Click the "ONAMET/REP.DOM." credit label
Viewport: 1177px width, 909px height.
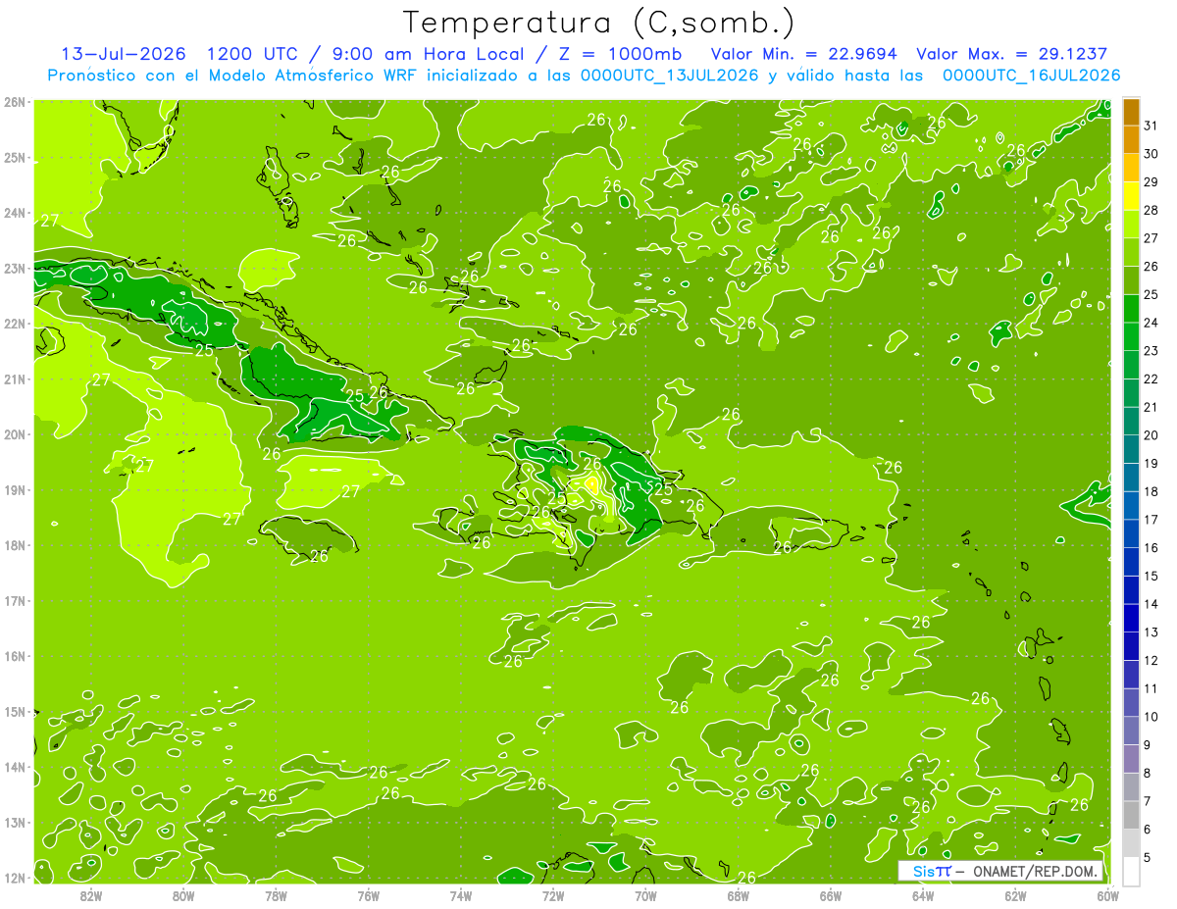(1036, 871)
